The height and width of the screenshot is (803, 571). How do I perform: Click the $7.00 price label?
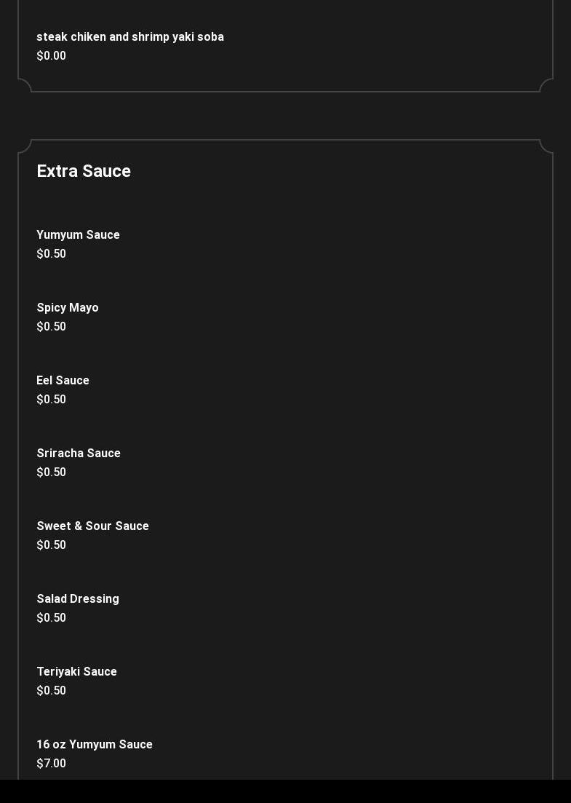point(51,763)
